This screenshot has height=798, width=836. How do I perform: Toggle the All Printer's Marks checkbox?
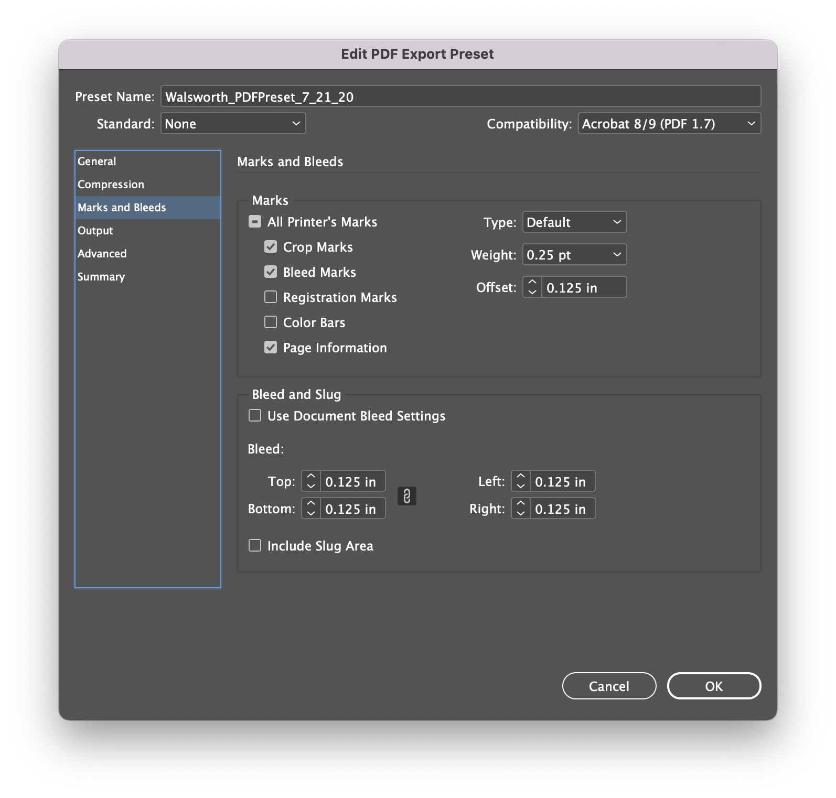(255, 222)
